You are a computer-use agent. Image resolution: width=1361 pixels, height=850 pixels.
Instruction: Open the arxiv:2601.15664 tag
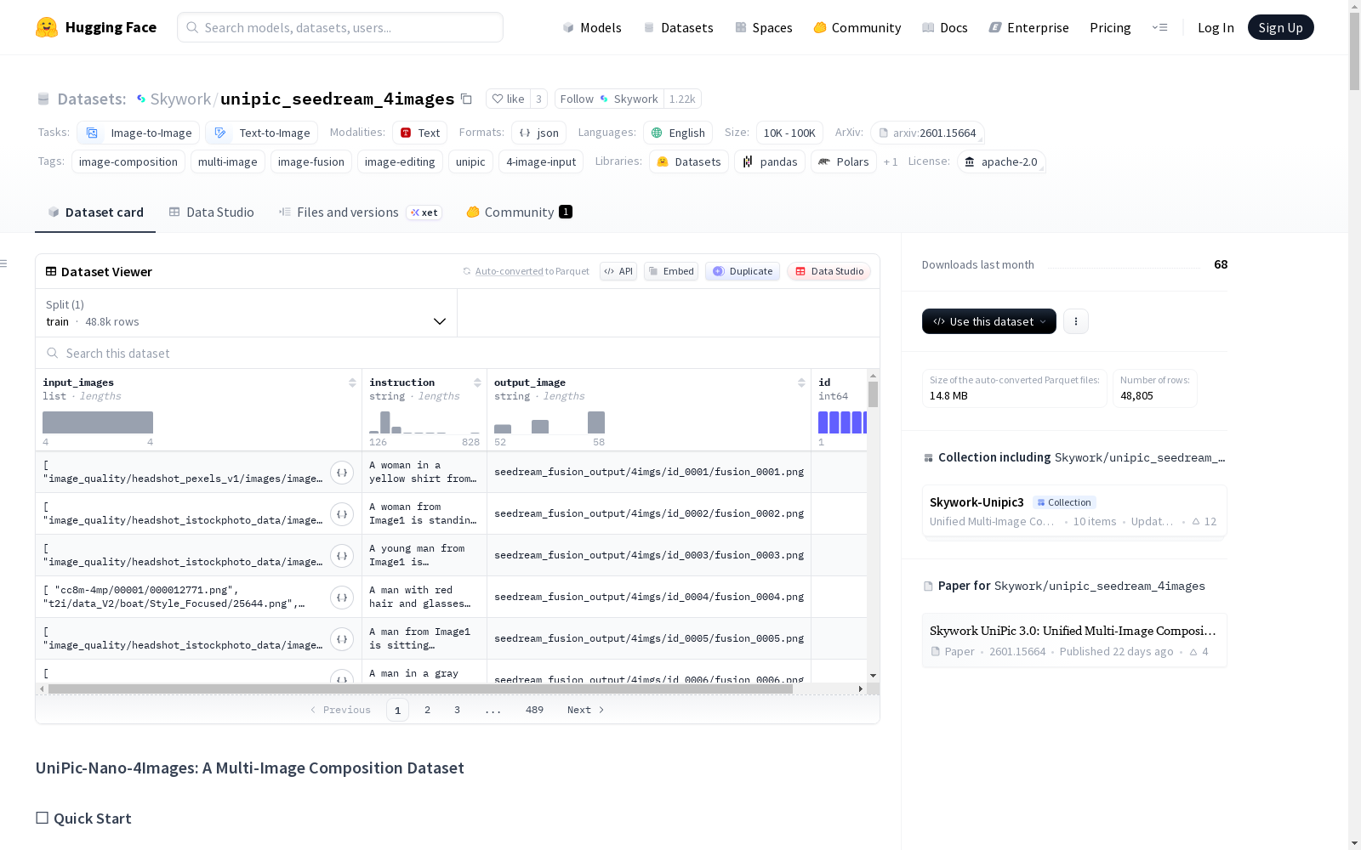pos(927,133)
